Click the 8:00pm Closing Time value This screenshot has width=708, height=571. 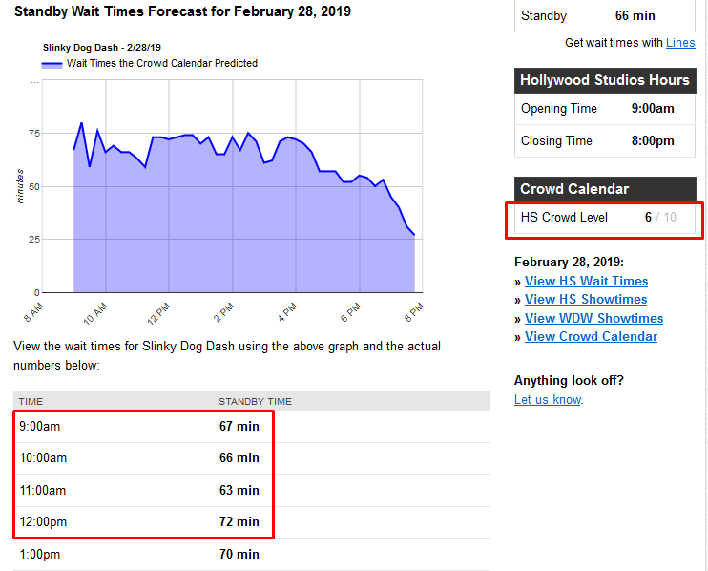coord(653,141)
